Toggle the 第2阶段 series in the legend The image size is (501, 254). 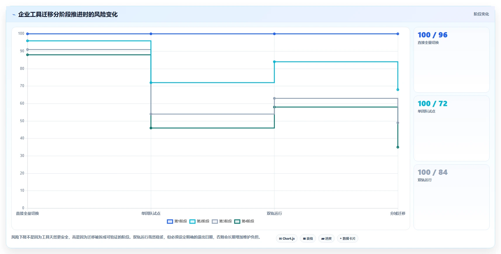point(199,221)
